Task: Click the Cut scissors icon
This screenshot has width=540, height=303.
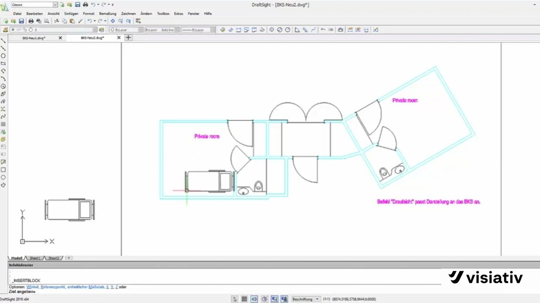Action: coord(57,21)
